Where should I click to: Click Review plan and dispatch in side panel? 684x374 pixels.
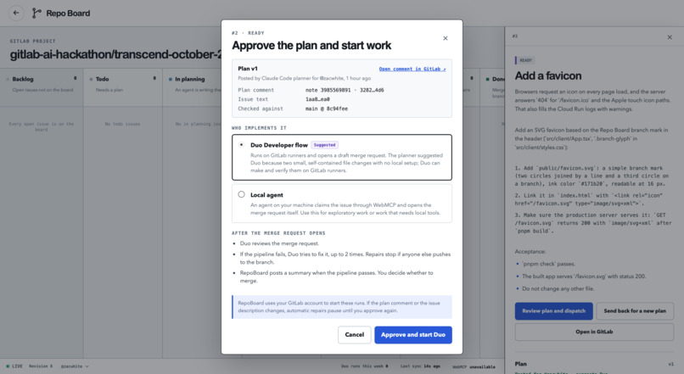553,310
